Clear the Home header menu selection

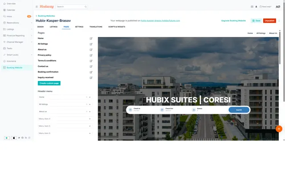coord(86,97)
